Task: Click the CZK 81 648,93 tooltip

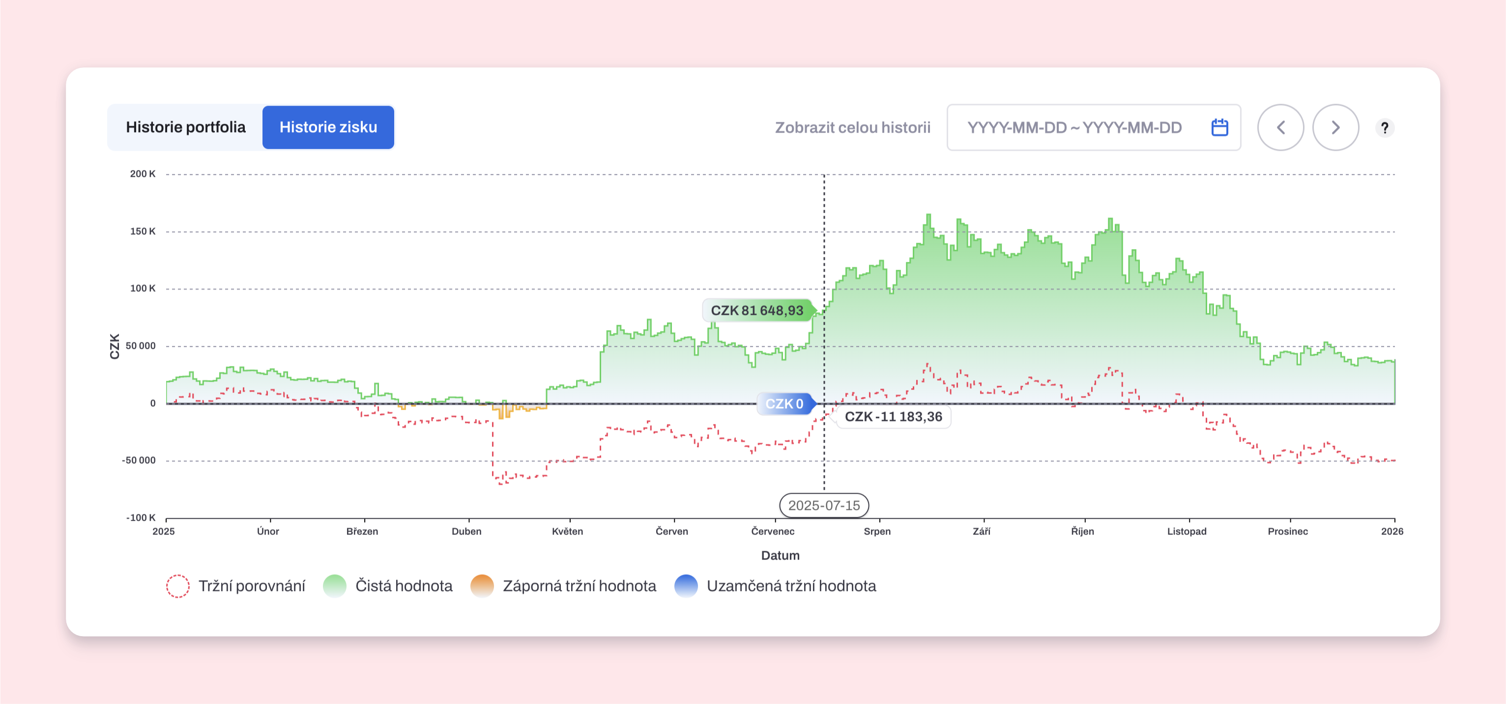Action: pyautogui.click(x=758, y=311)
